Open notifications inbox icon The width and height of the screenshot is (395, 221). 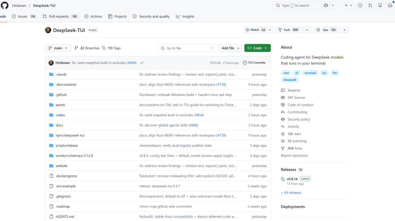[x=390, y=5]
